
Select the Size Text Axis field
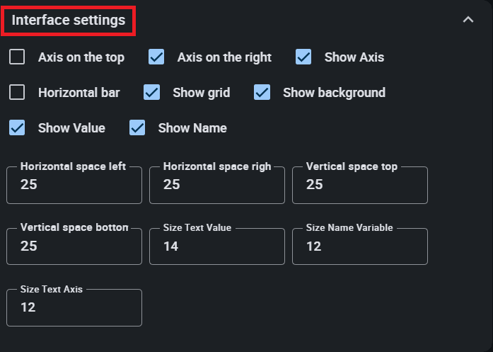[74, 308]
